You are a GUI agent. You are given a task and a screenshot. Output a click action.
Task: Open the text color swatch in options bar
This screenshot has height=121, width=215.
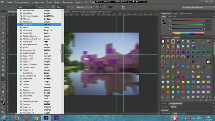tap(110, 7)
